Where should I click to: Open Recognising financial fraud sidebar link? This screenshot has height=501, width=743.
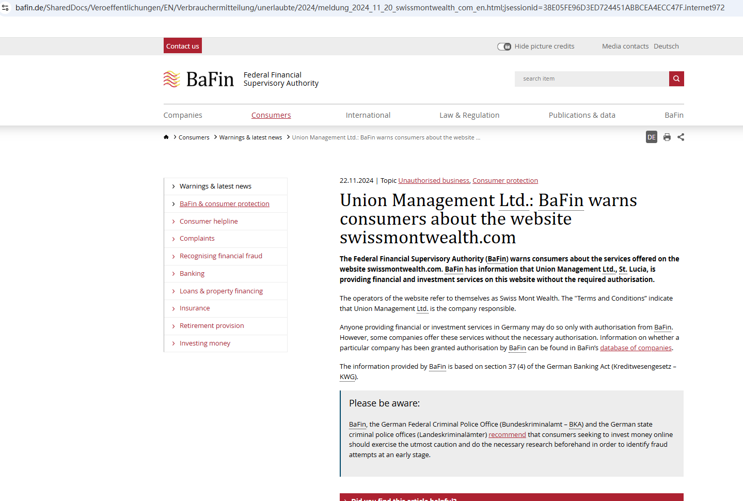pyautogui.click(x=221, y=256)
